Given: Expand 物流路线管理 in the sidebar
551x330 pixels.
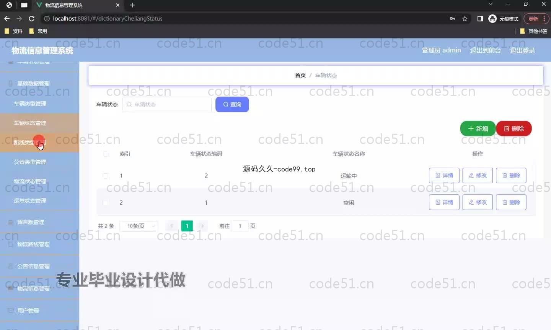Looking at the screenshot, I should (39, 244).
